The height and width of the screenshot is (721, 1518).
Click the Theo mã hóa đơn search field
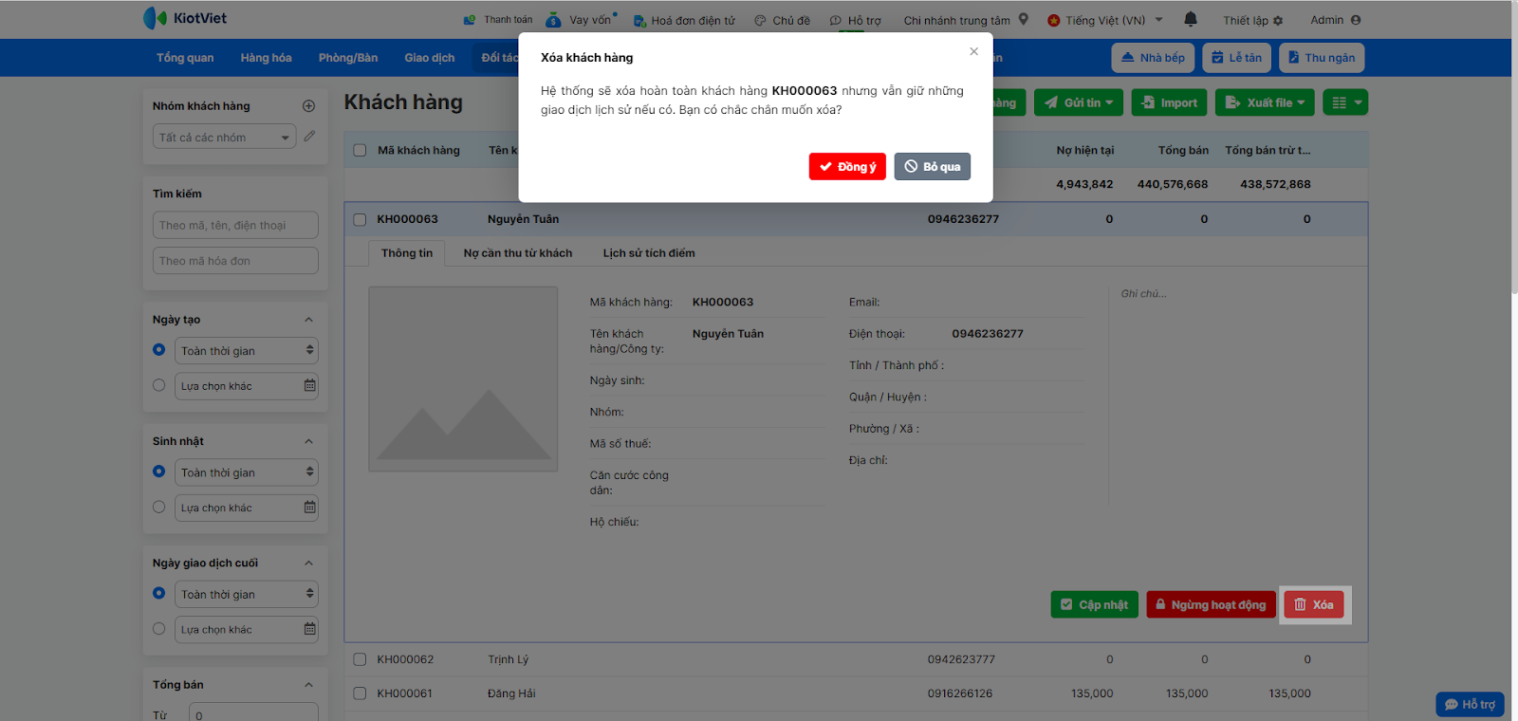235,261
